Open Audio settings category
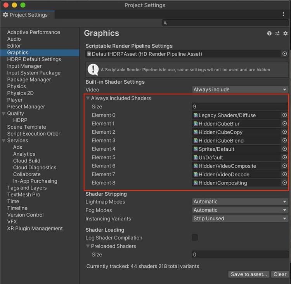This screenshot has width=291, height=284. [14, 39]
